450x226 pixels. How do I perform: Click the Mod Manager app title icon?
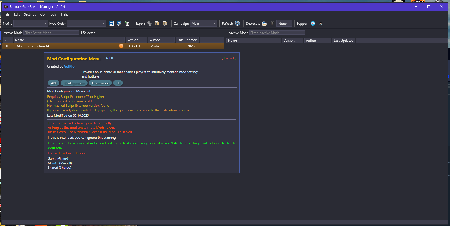point(6,7)
